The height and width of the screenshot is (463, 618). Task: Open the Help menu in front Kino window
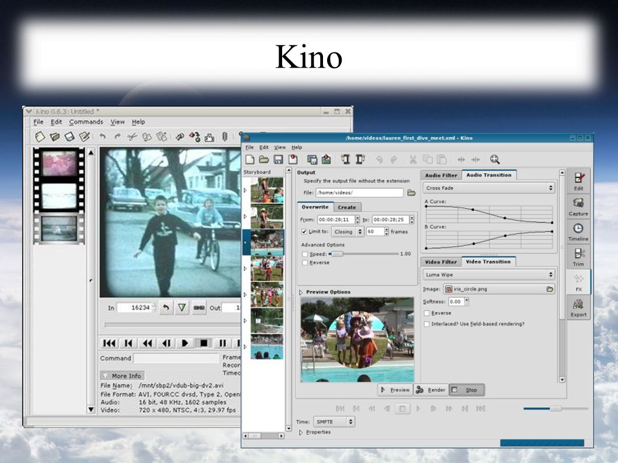[297, 147]
